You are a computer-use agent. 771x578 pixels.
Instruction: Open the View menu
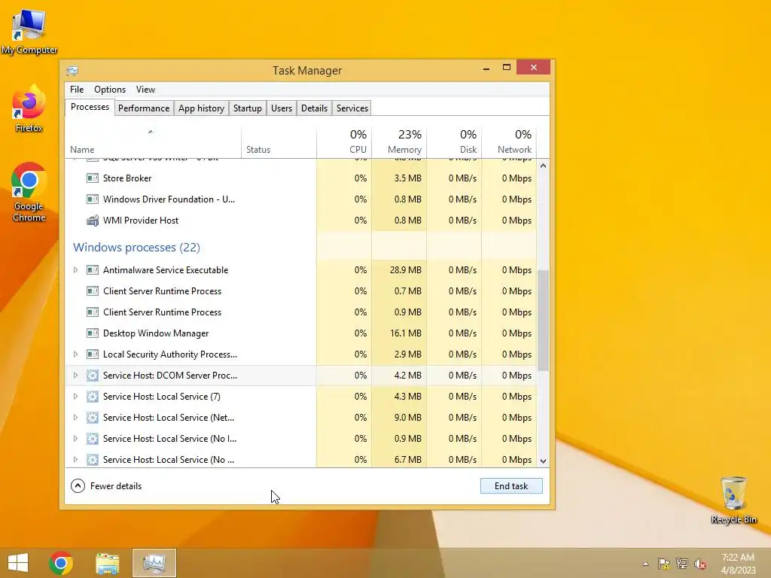point(145,90)
